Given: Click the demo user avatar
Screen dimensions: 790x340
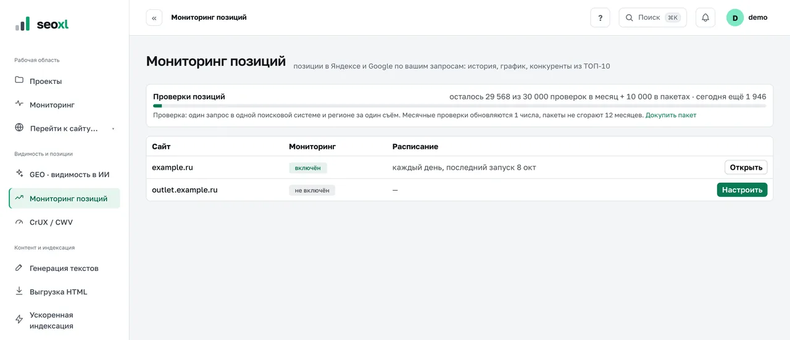Looking at the screenshot, I should tap(735, 18).
